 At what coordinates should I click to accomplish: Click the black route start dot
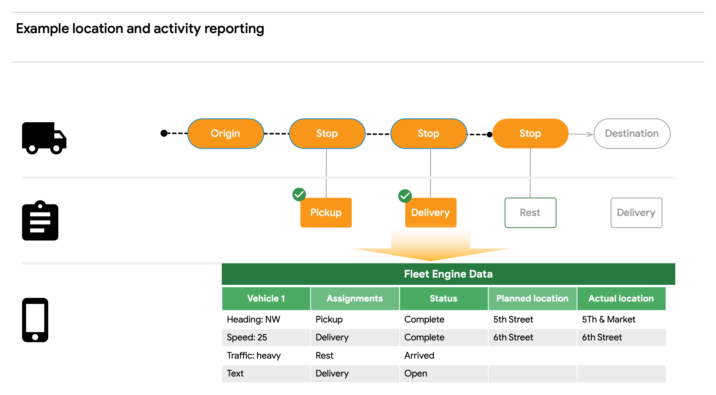pyautogui.click(x=164, y=133)
